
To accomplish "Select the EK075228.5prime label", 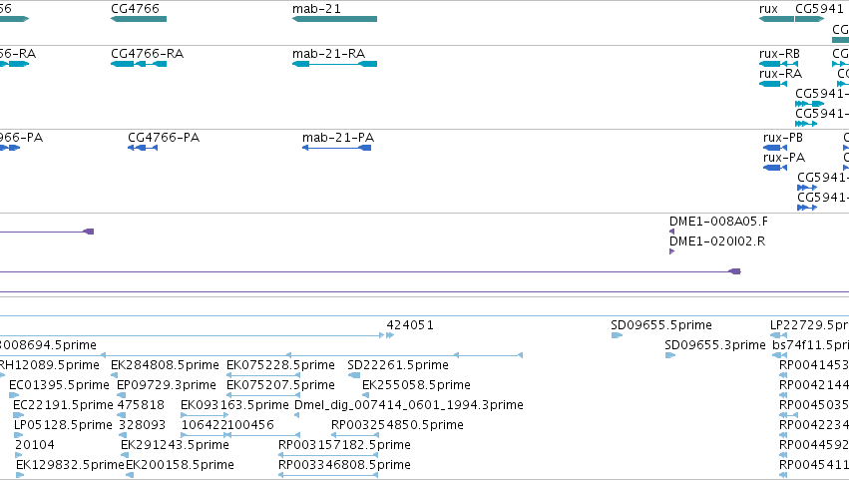I will tap(280, 365).
